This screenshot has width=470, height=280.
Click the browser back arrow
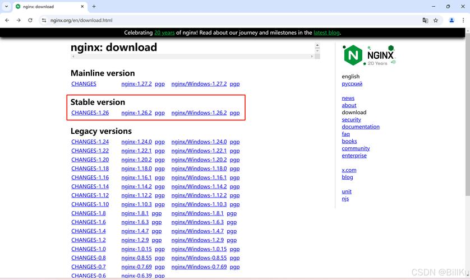[x=7, y=20]
